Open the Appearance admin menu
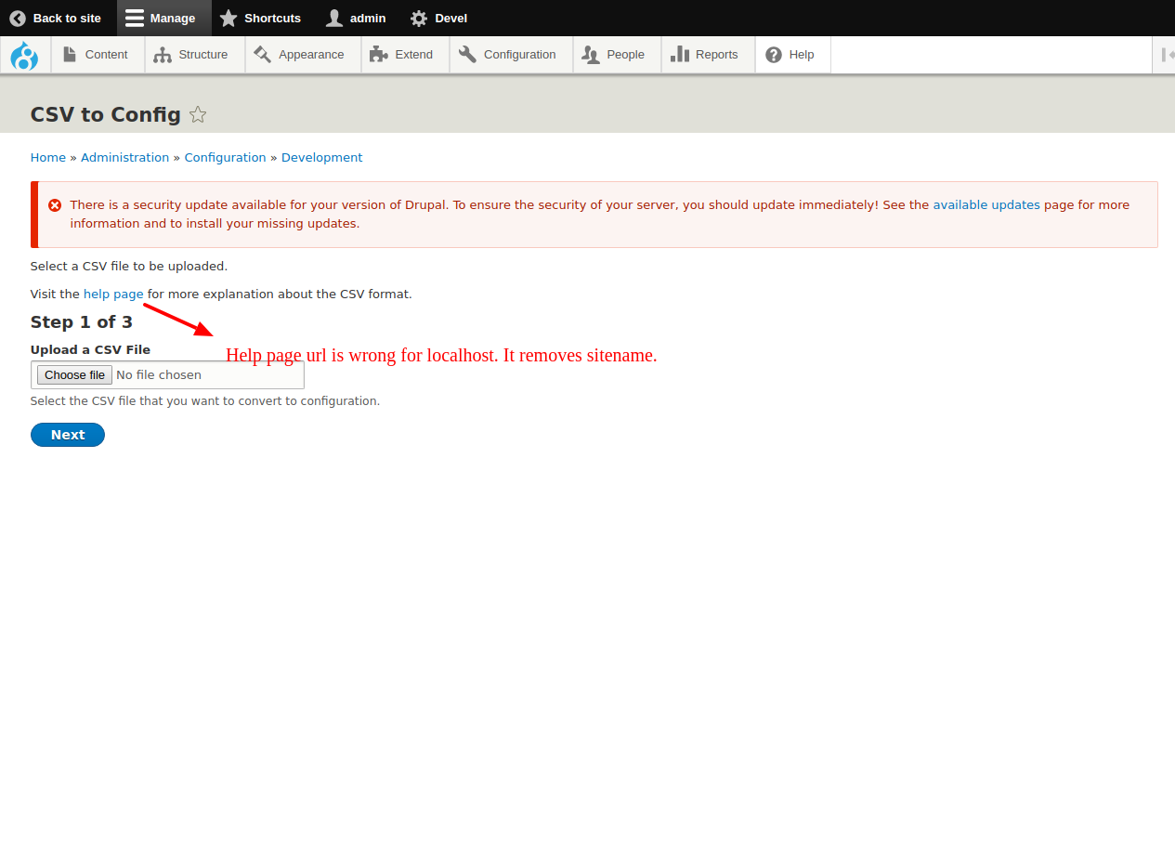 (301, 55)
